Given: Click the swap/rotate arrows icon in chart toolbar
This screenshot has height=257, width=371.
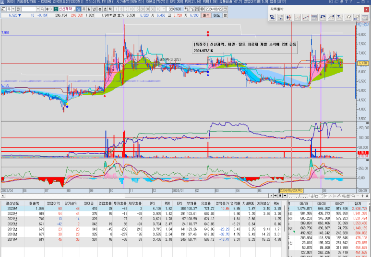Looking at the screenshot, I should click(x=272, y=17).
